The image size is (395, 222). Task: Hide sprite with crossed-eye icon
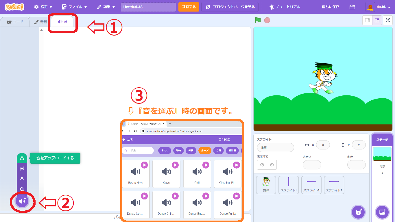(272, 165)
